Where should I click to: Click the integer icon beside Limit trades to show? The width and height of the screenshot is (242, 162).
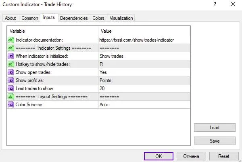11,88
